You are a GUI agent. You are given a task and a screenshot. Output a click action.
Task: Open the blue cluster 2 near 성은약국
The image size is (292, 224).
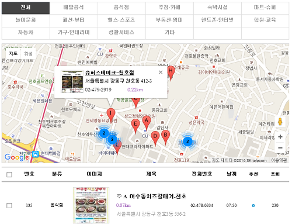coord(187,142)
